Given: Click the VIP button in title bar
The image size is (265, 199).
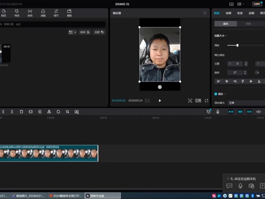Looking at the screenshot, I should coord(257,4).
